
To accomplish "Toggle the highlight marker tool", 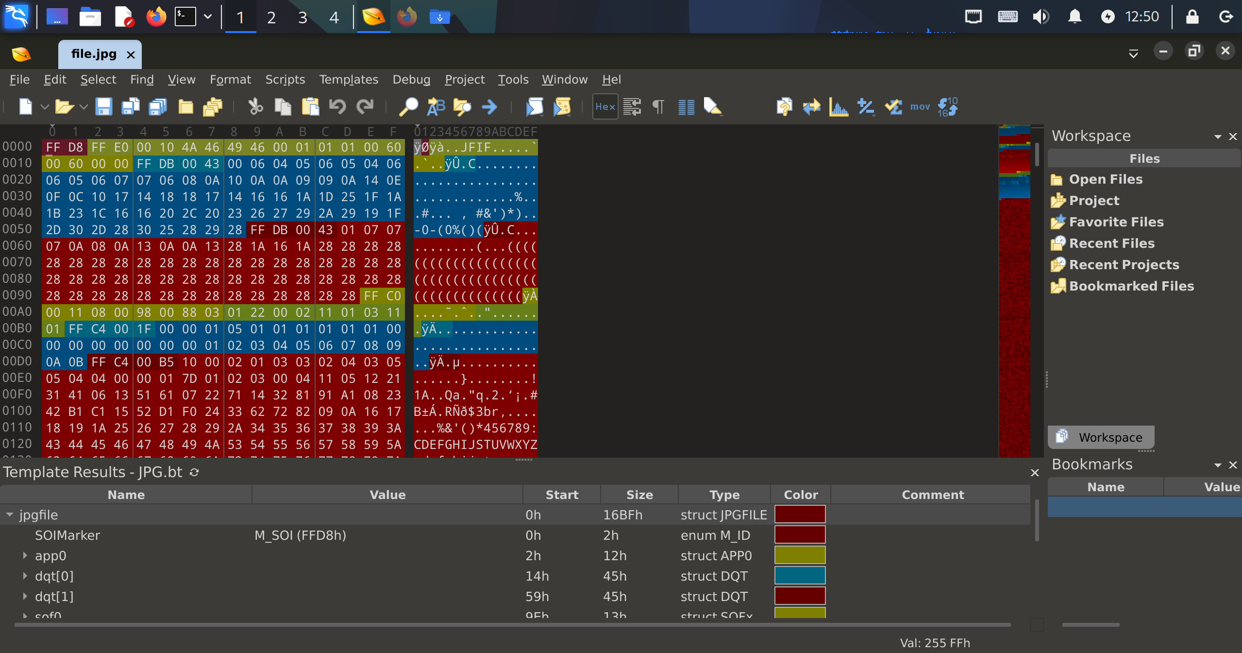I will pyautogui.click(x=712, y=106).
